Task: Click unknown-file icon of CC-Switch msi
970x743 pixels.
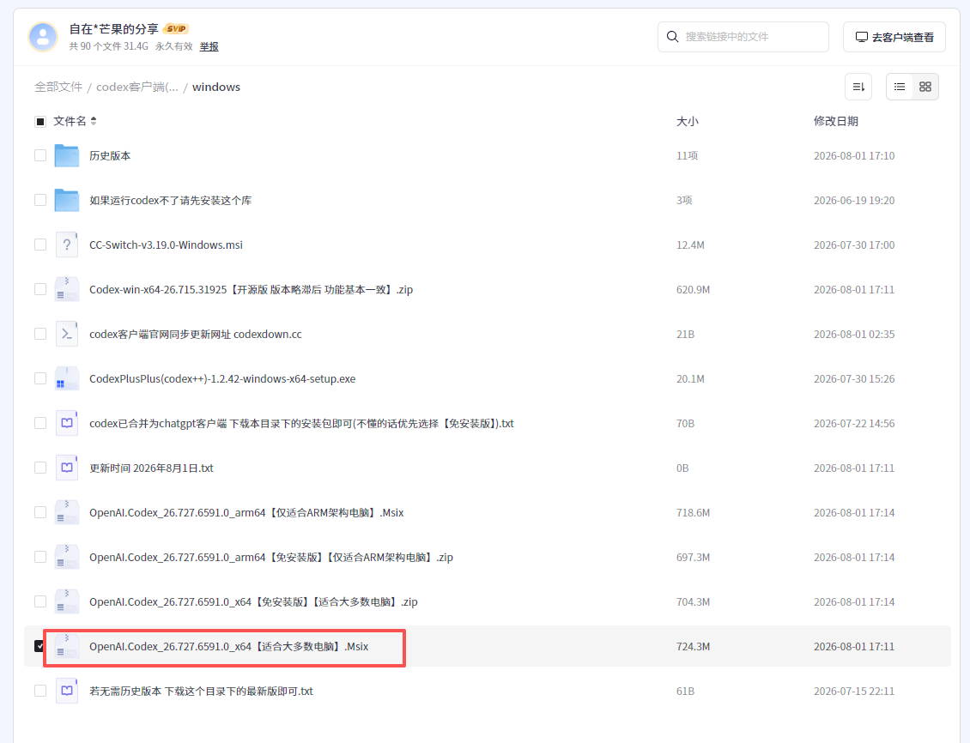Action: coord(67,245)
